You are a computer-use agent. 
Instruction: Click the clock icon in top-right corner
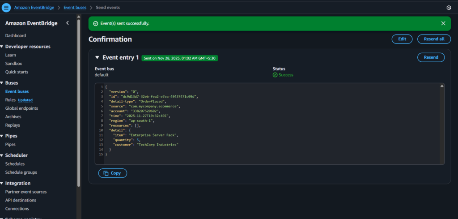(x=449, y=8)
